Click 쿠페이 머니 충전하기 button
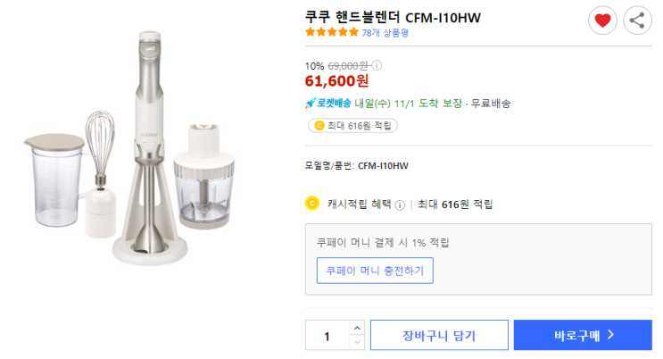663x359 pixels. [375, 270]
